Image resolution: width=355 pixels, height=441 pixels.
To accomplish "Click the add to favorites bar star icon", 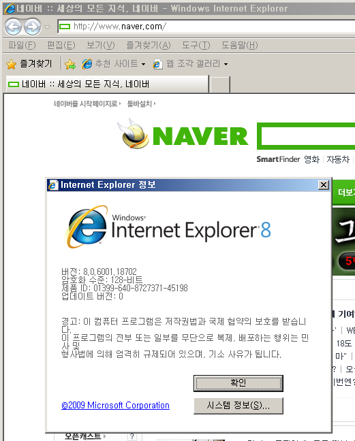I will click(x=70, y=64).
